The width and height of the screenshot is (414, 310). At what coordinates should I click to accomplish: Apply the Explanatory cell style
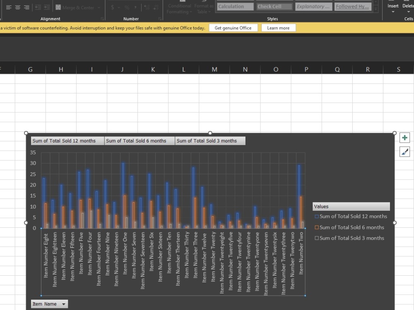click(x=313, y=7)
